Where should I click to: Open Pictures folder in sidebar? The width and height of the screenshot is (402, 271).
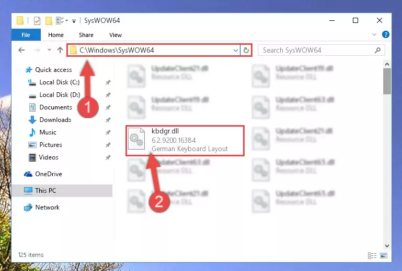pos(51,145)
